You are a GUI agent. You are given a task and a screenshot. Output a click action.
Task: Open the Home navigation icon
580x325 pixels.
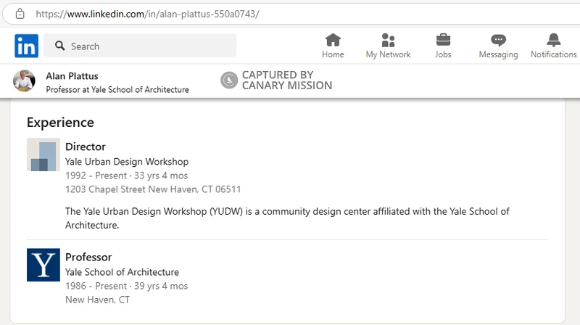(333, 40)
